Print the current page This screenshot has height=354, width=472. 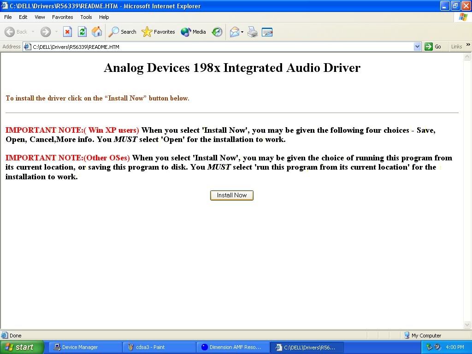pyautogui.click(x=253, y=32)
